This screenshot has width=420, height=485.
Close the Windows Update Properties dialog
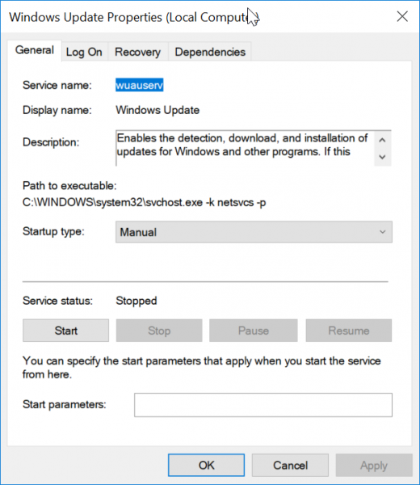(x=402, y=17)
